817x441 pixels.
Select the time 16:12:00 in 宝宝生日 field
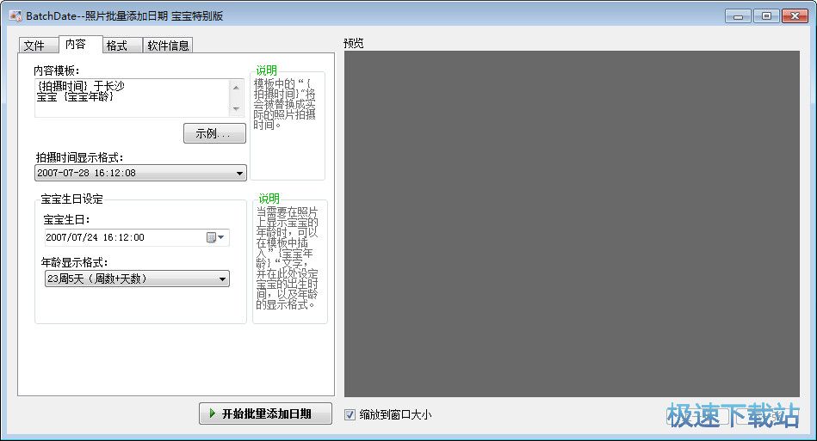(126, 237)
